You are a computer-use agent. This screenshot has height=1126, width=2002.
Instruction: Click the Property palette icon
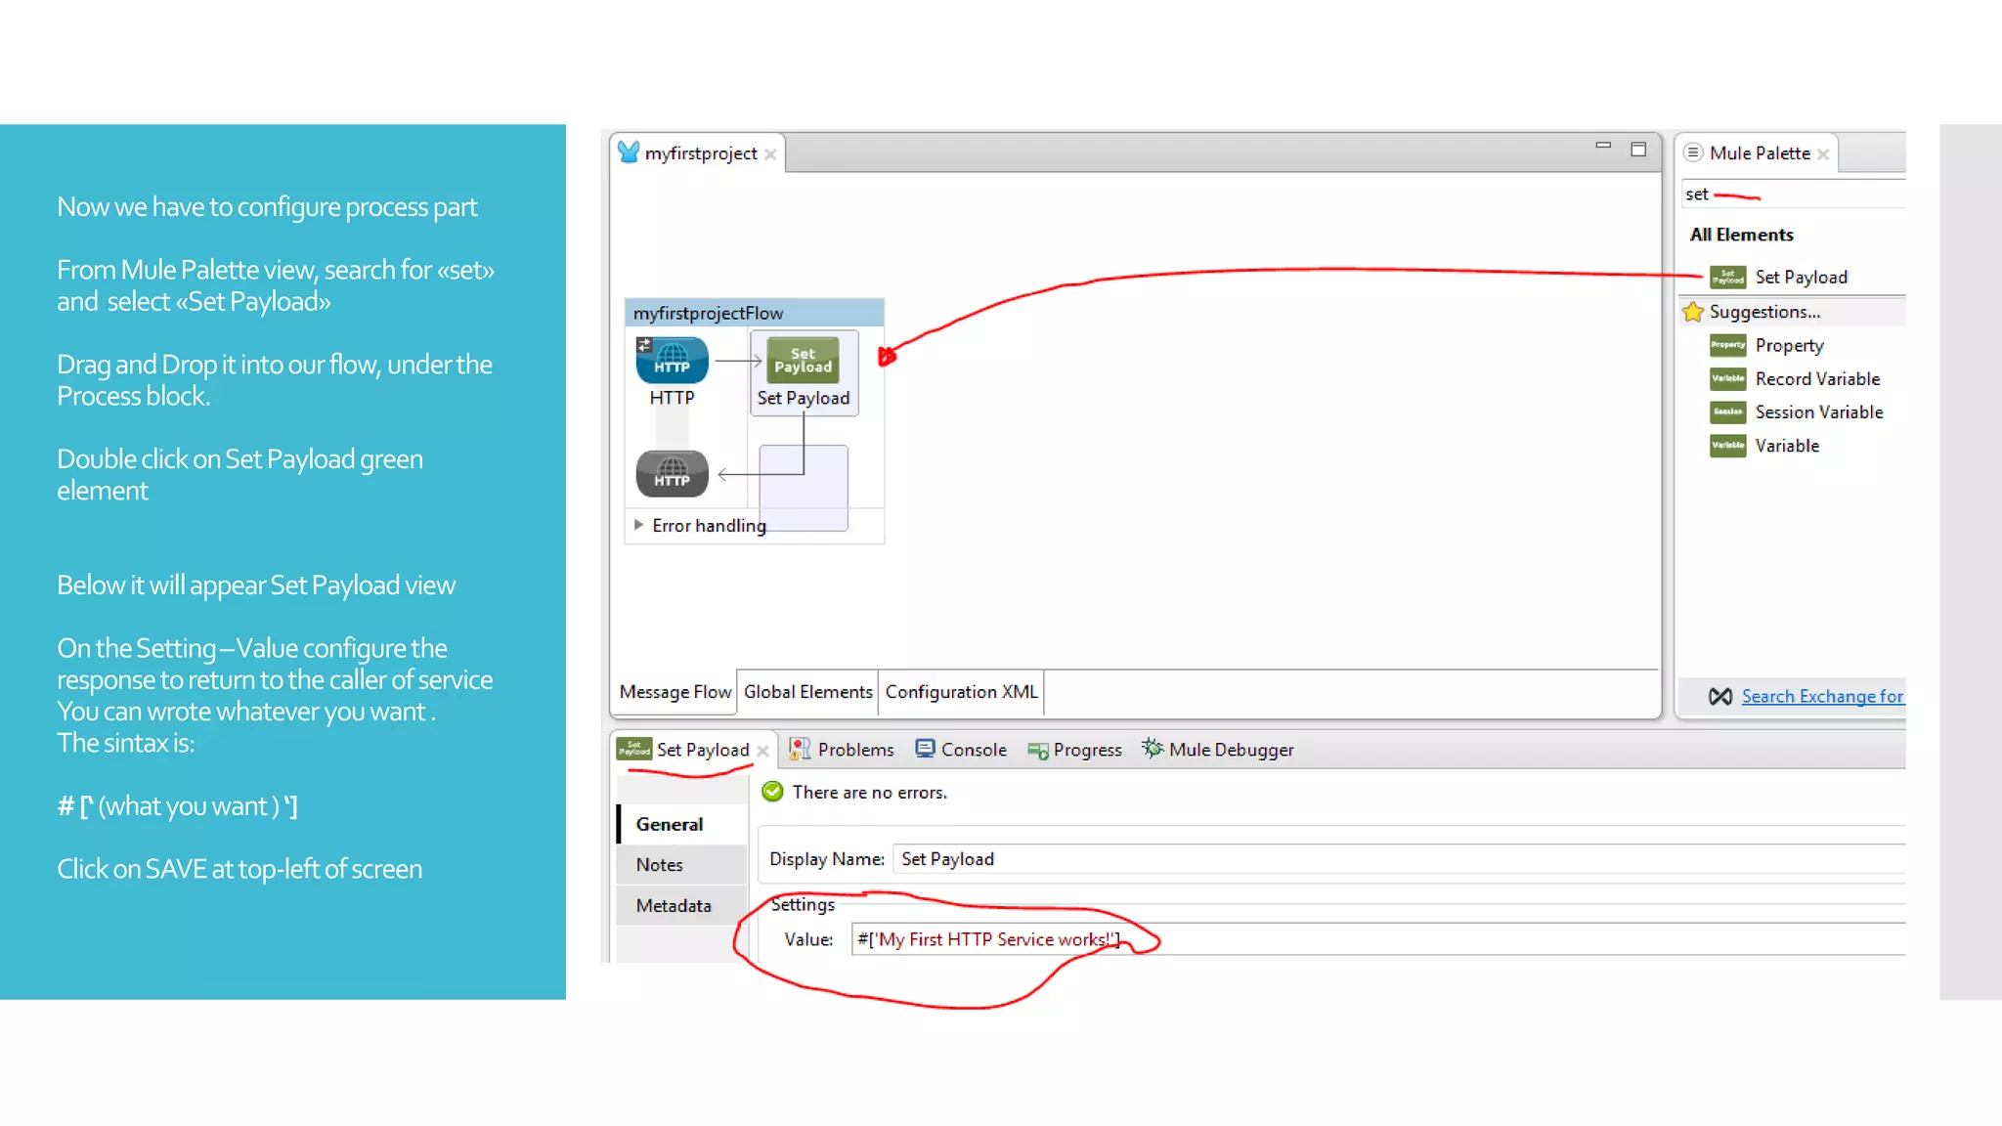(1727, 345)
